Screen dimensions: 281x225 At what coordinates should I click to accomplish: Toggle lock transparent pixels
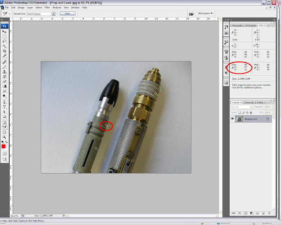240,112
